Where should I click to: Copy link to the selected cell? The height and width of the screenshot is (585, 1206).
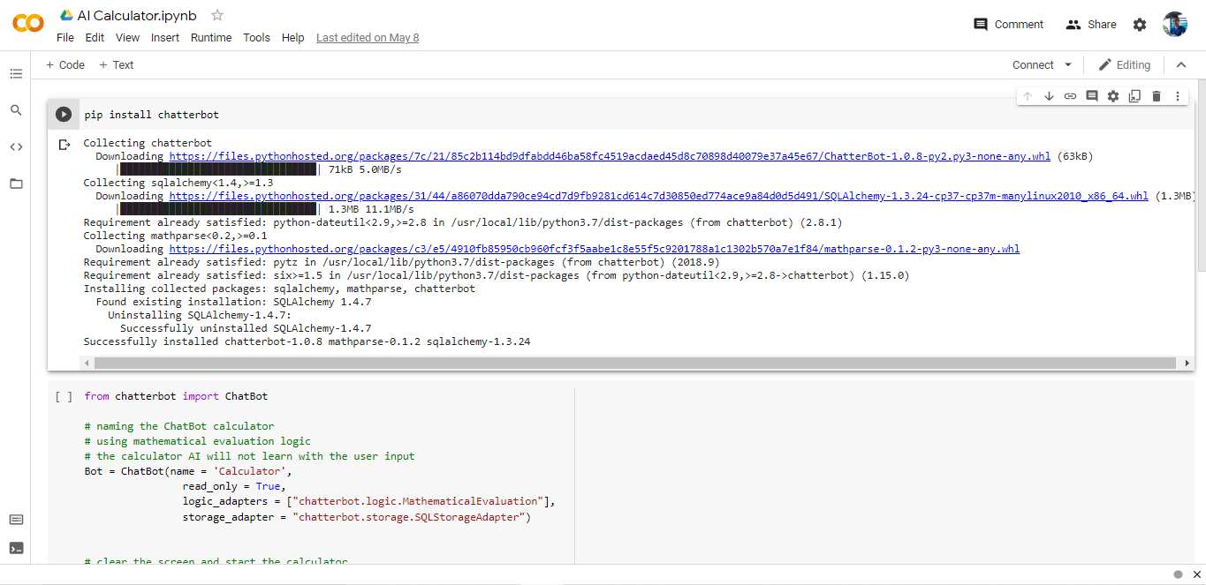(1070, 96)
